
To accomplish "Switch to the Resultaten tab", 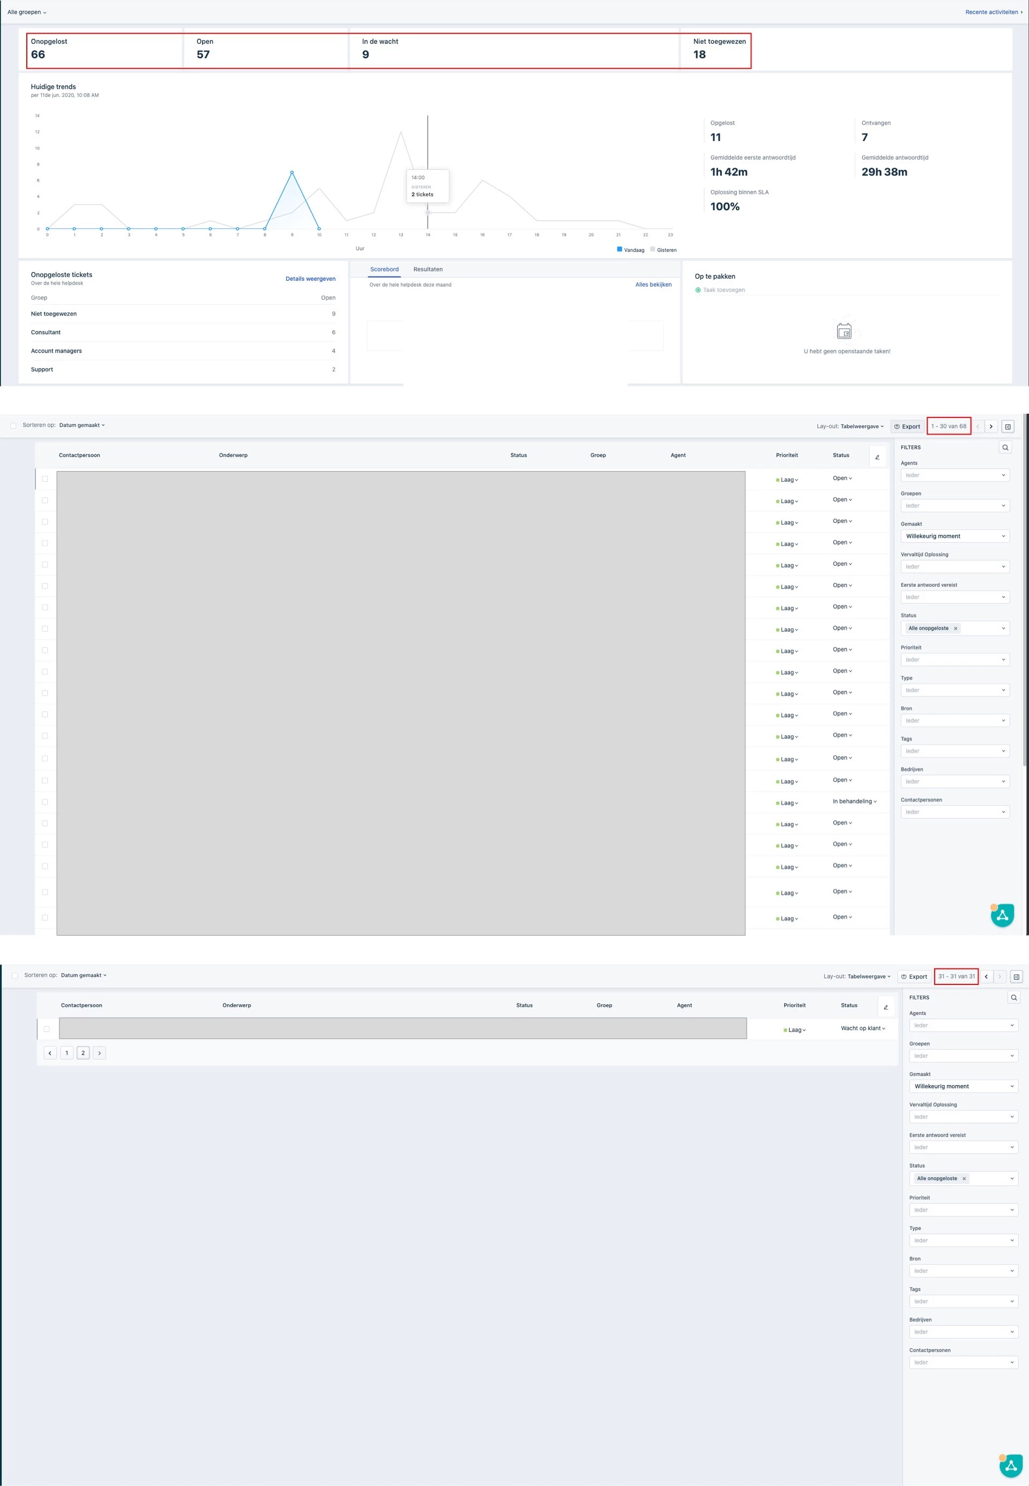I will [x=428, y=270].
